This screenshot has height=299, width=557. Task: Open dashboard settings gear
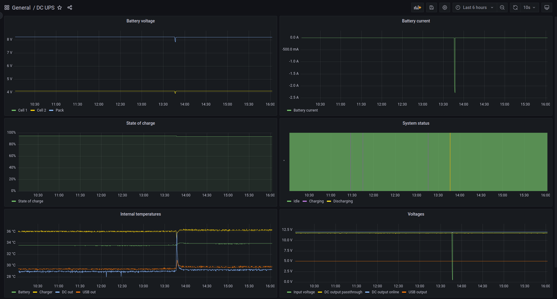445,7
